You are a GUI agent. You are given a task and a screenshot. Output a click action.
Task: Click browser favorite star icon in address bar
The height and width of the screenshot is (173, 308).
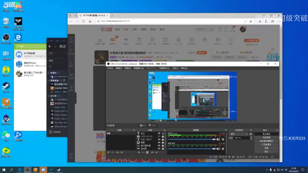pos(251,22)
